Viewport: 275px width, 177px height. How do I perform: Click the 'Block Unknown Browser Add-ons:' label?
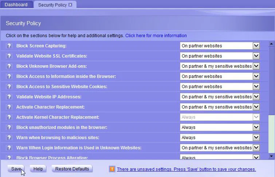coord(52,66)
